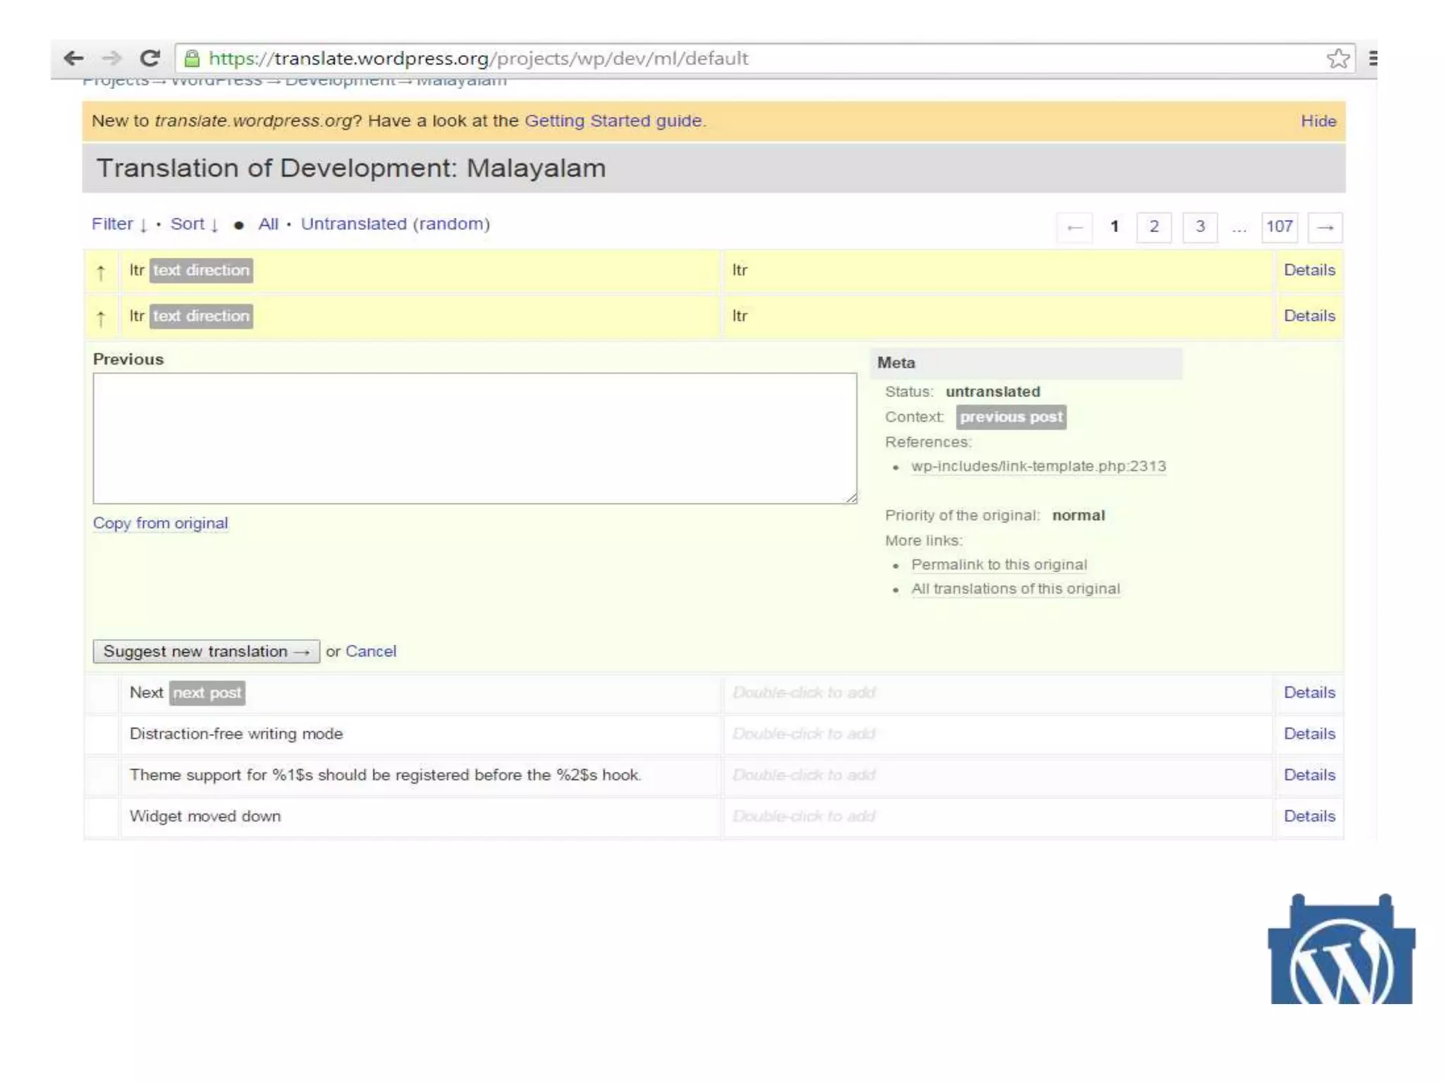Bookmark page with star icon
Viewport: 1444px width, 1083px height.
(1338, 58)
